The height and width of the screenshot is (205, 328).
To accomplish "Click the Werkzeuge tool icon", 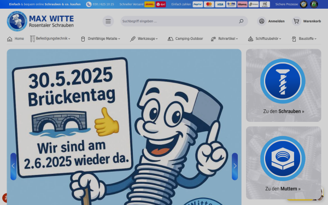I will point(133,39).
